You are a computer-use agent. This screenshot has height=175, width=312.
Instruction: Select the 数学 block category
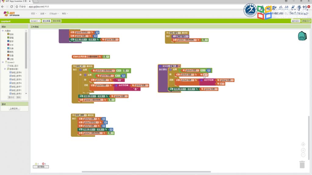10,41
